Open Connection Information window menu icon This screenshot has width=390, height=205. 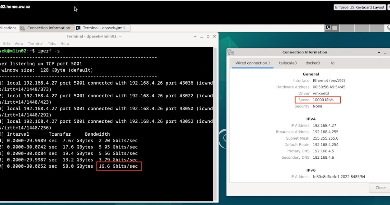(x=230, y=52)
